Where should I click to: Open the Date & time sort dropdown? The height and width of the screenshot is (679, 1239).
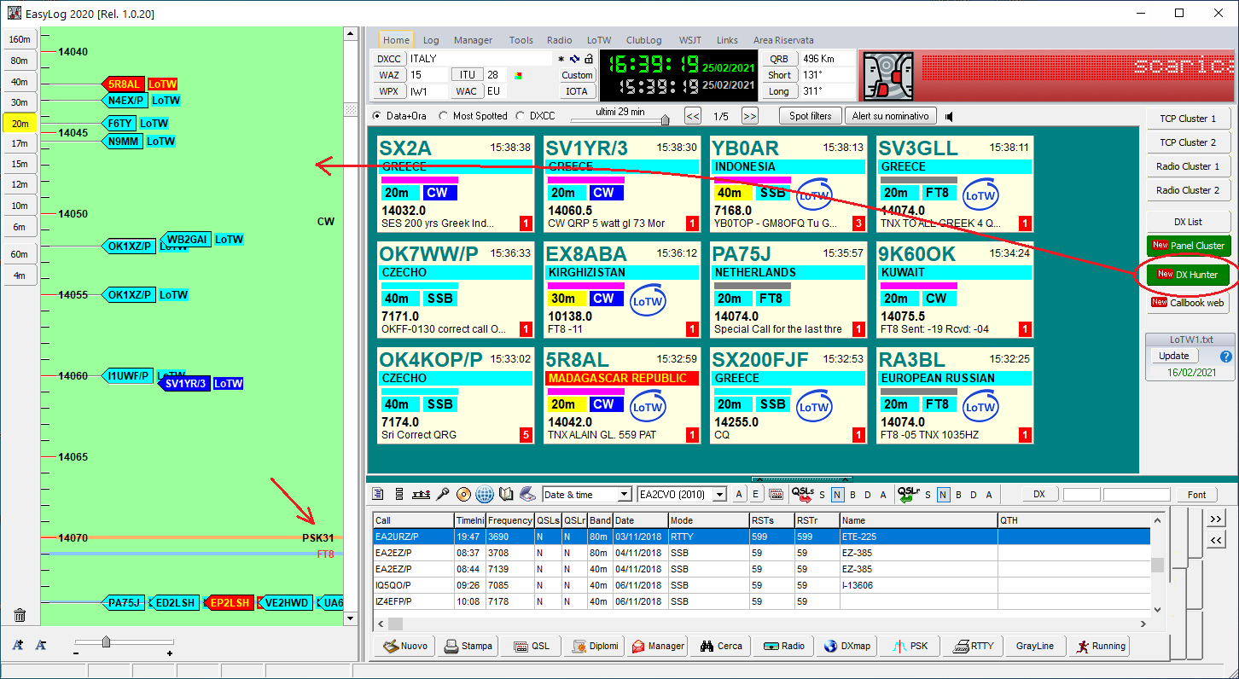point(624,495)
